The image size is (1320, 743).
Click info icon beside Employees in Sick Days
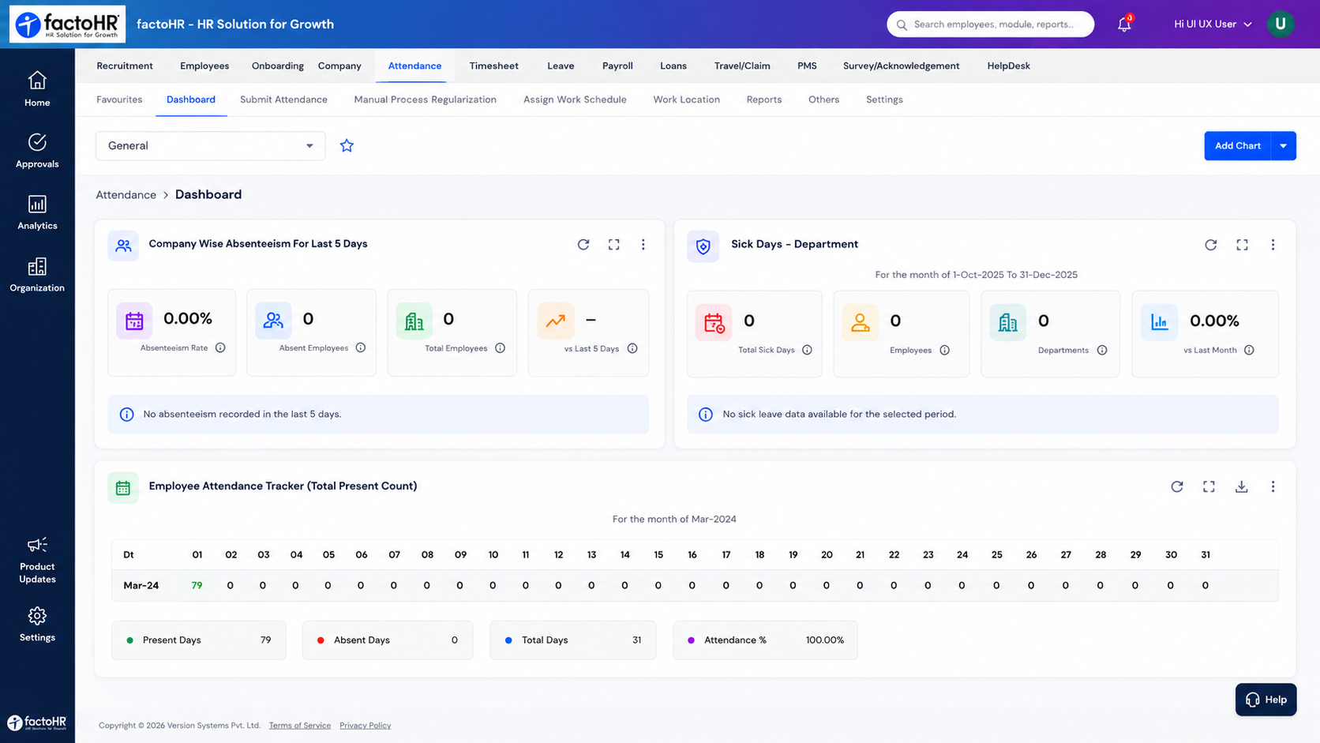pyautogui.click(x=944, y=350)
